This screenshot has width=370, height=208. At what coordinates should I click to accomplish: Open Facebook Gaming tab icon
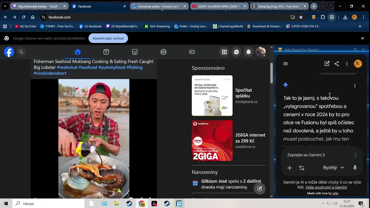point(192,52)
